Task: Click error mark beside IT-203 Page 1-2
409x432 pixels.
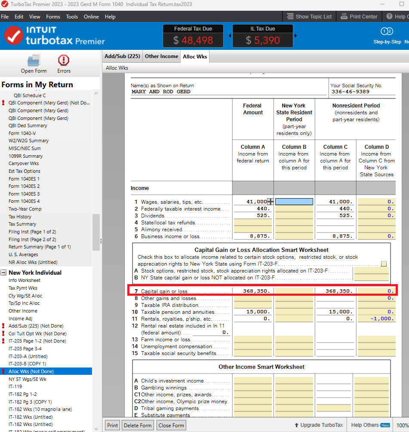Action: pos(3,341)
